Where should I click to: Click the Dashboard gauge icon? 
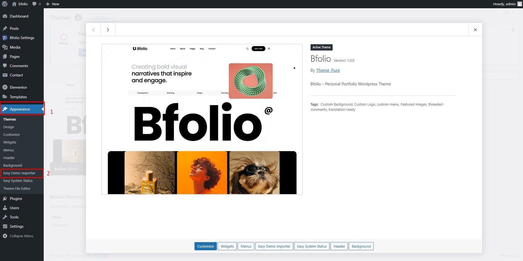(x=5, y=16)
